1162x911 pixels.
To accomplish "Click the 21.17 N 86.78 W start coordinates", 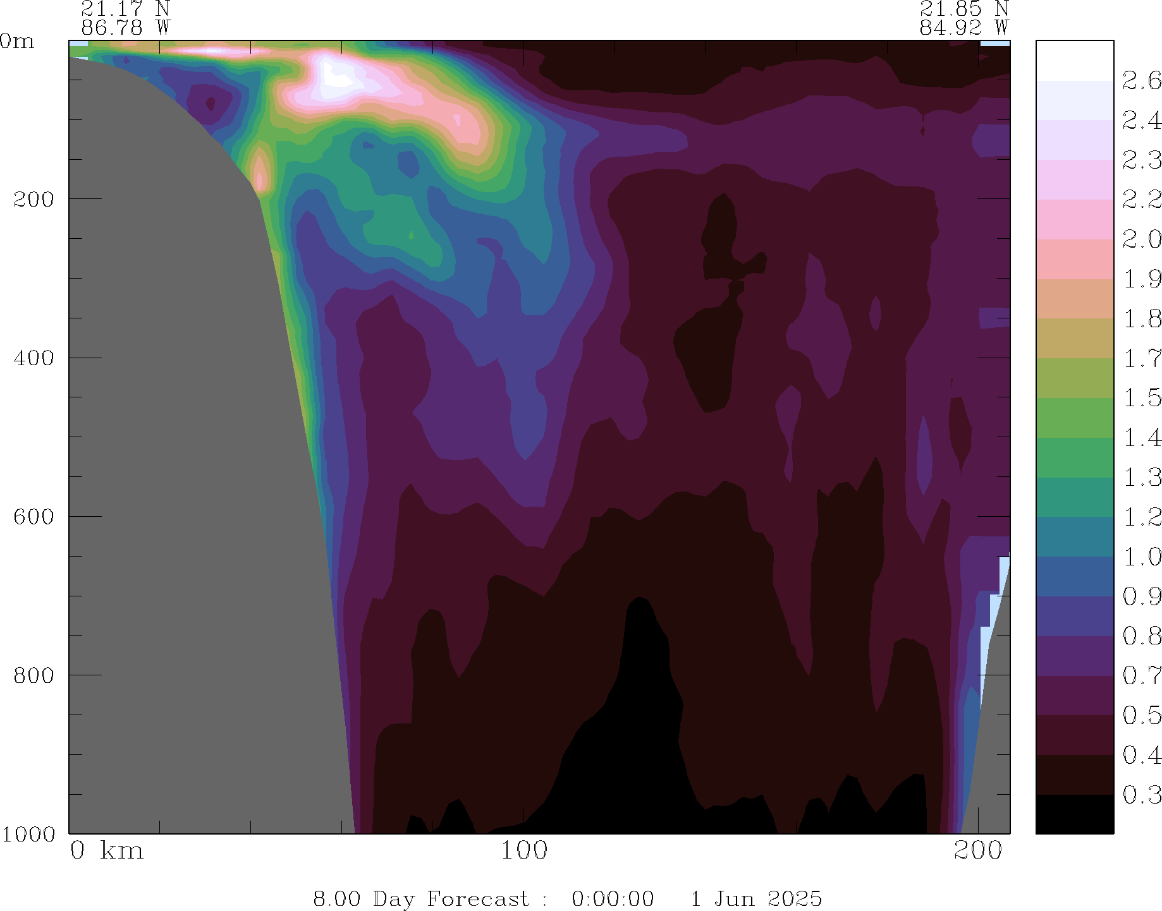I will pyautogui.click(x=125, y=18).
